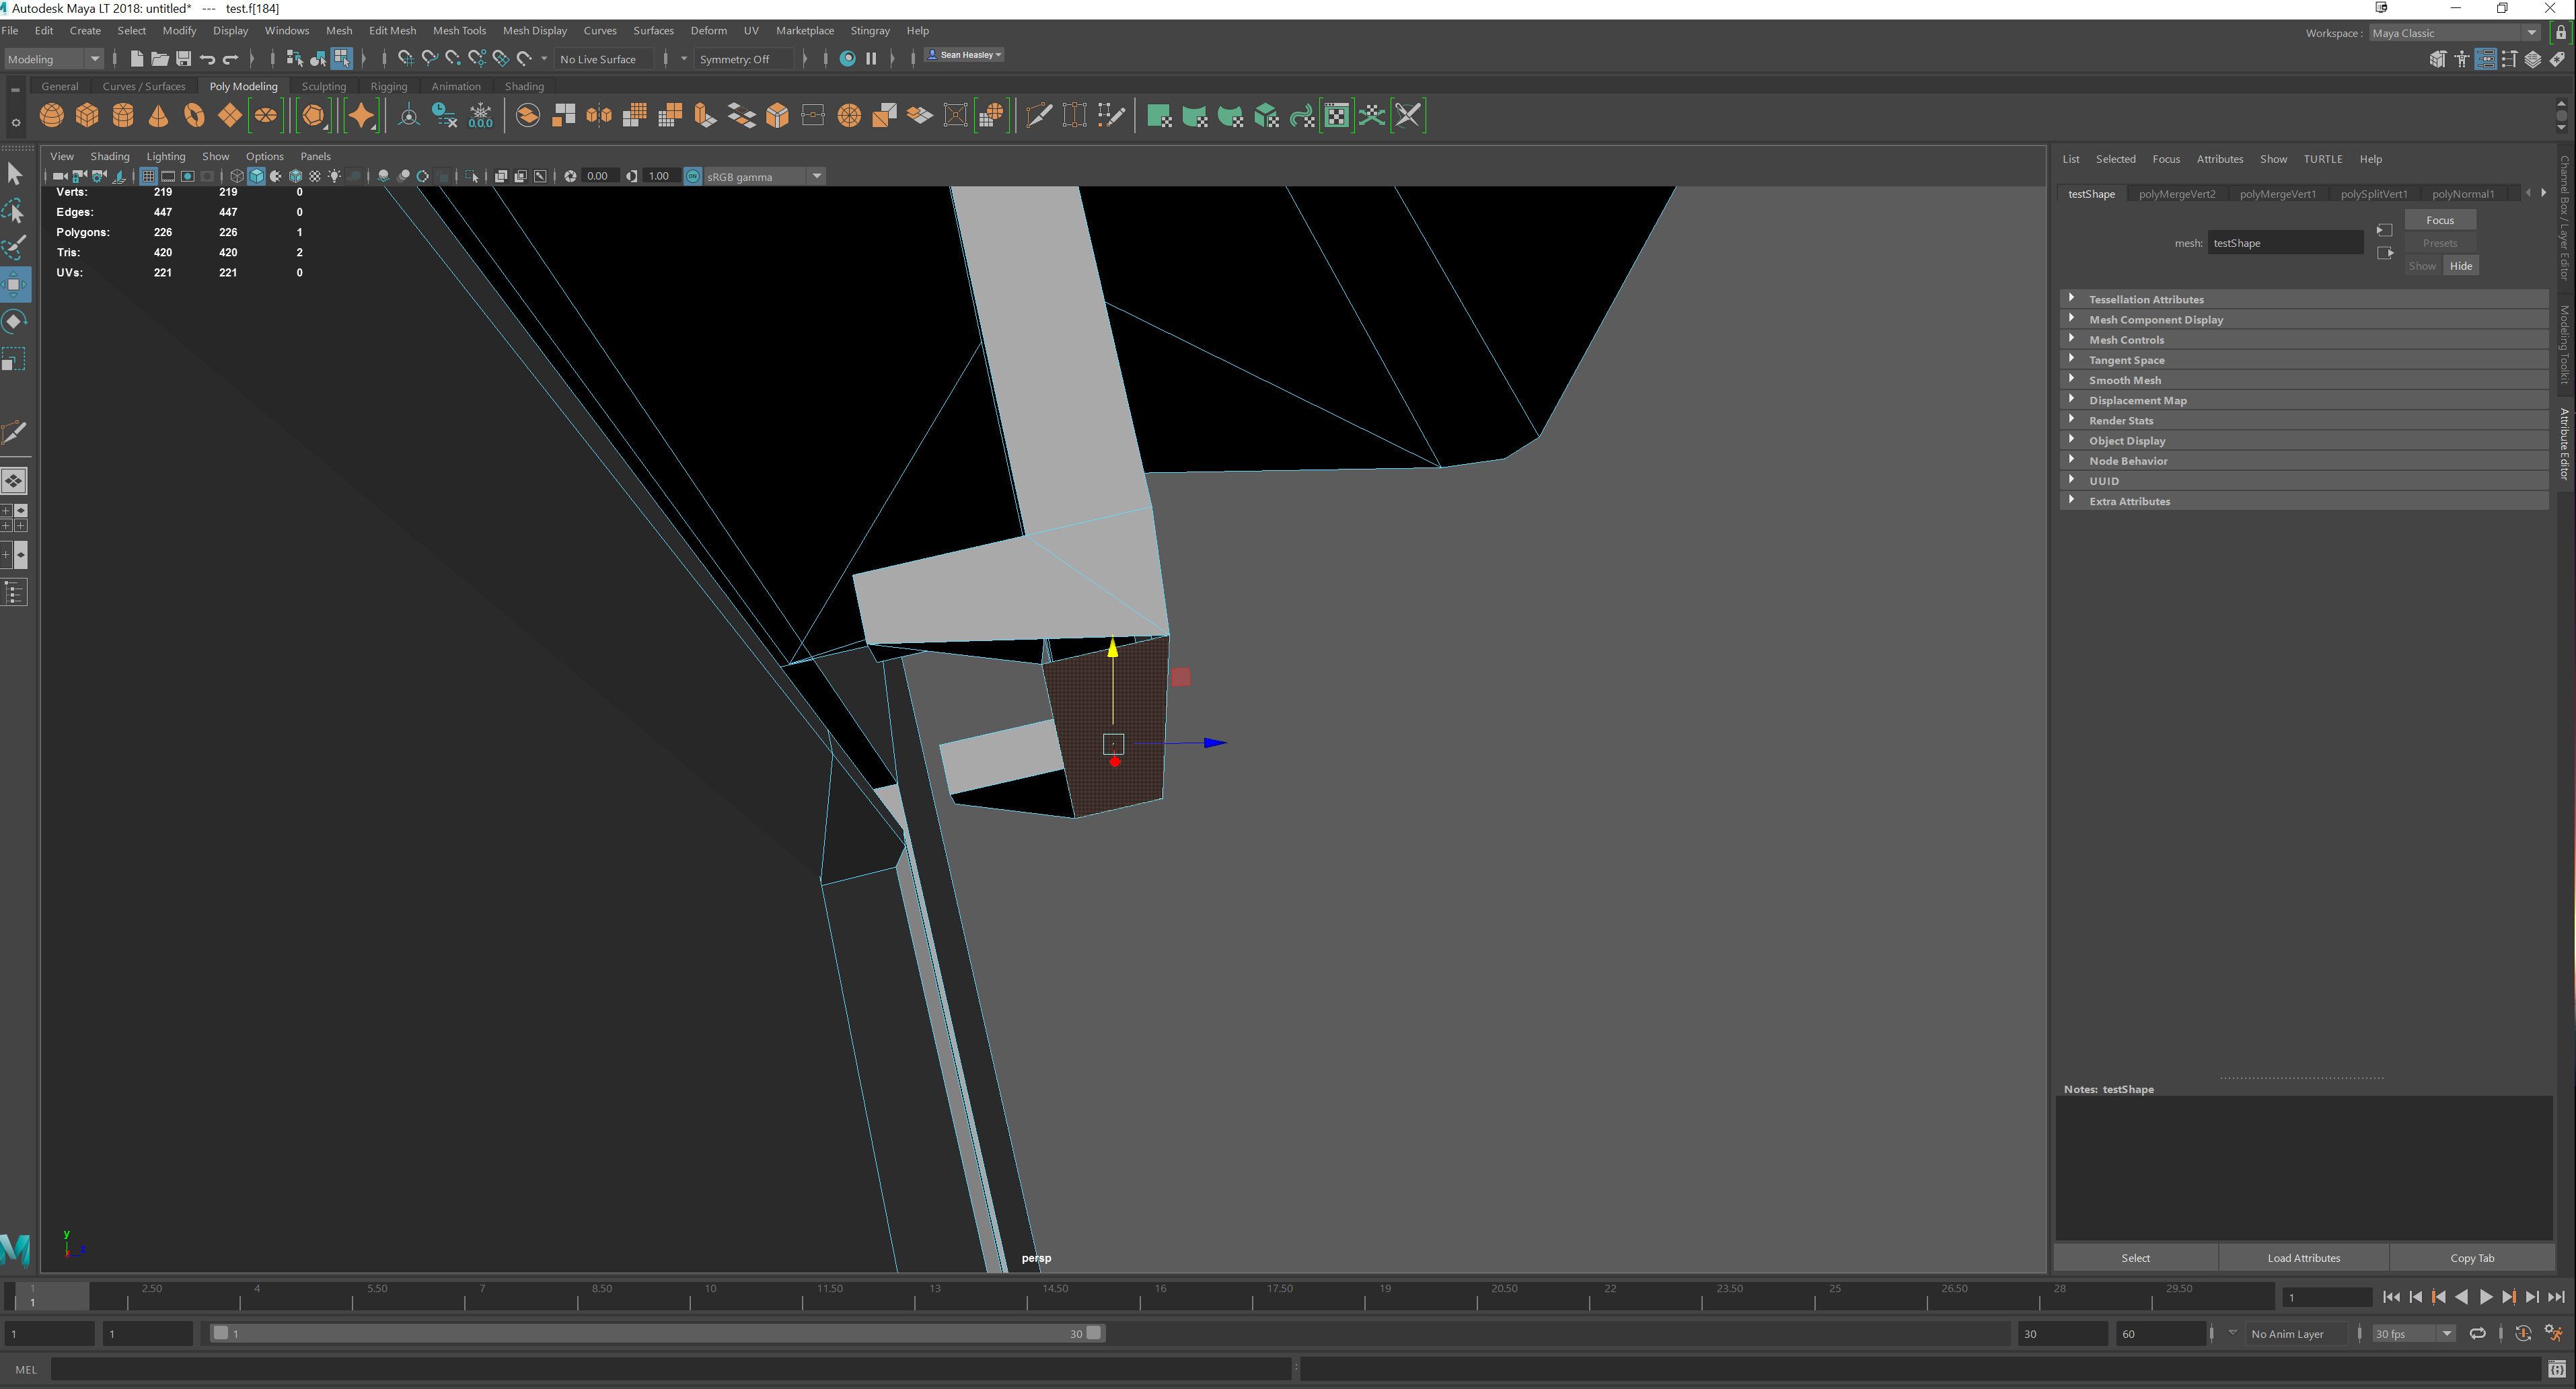The image size is (2576, 1389).
Task: Toggle the grid display icon in the viewport
Action: click(x=148, y=176)
